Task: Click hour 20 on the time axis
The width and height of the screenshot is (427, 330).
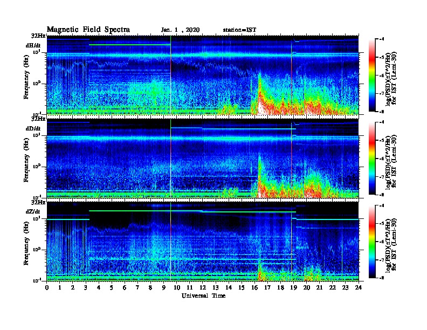Action: 307,287
